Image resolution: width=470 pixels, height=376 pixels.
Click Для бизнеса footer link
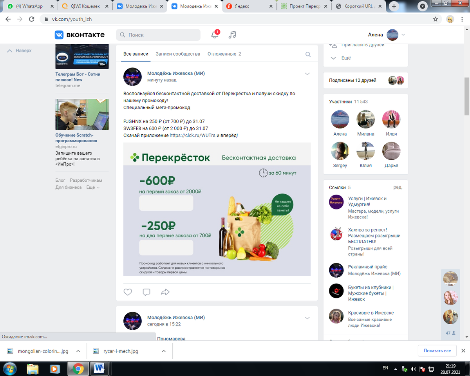pos(69,188)
